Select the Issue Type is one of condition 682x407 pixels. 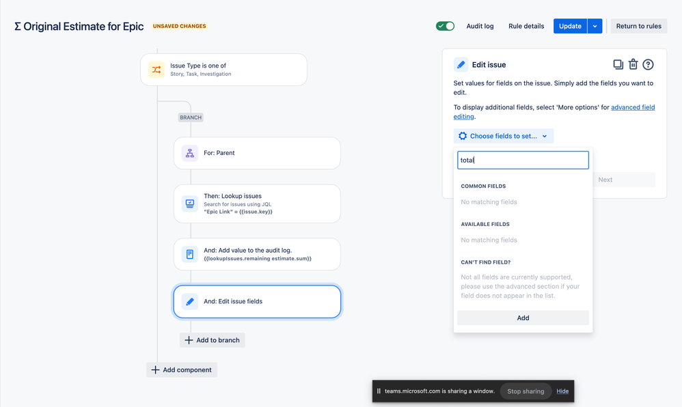pyautogui.click(x=223, y=70)
